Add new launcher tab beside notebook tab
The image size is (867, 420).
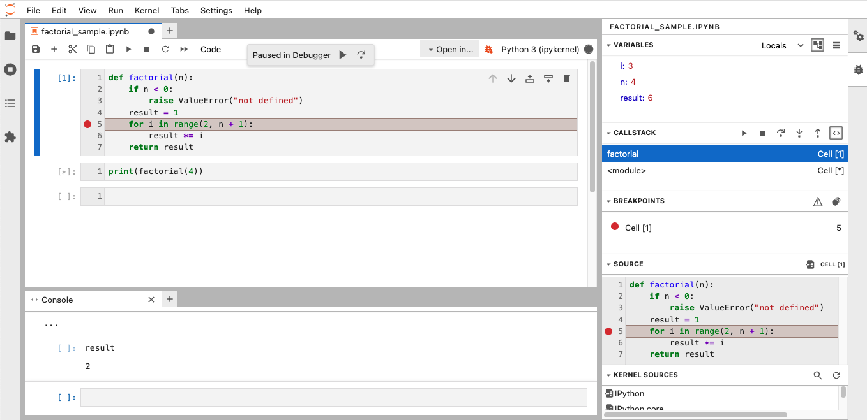point(169,31)
